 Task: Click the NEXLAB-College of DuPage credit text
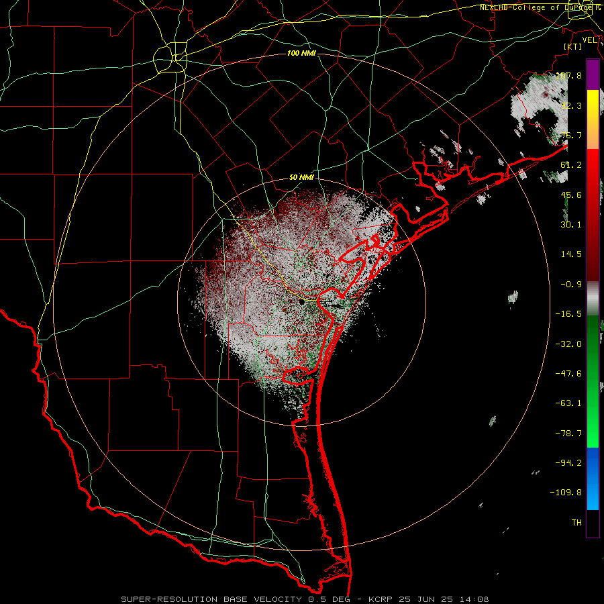coord(540,7)
